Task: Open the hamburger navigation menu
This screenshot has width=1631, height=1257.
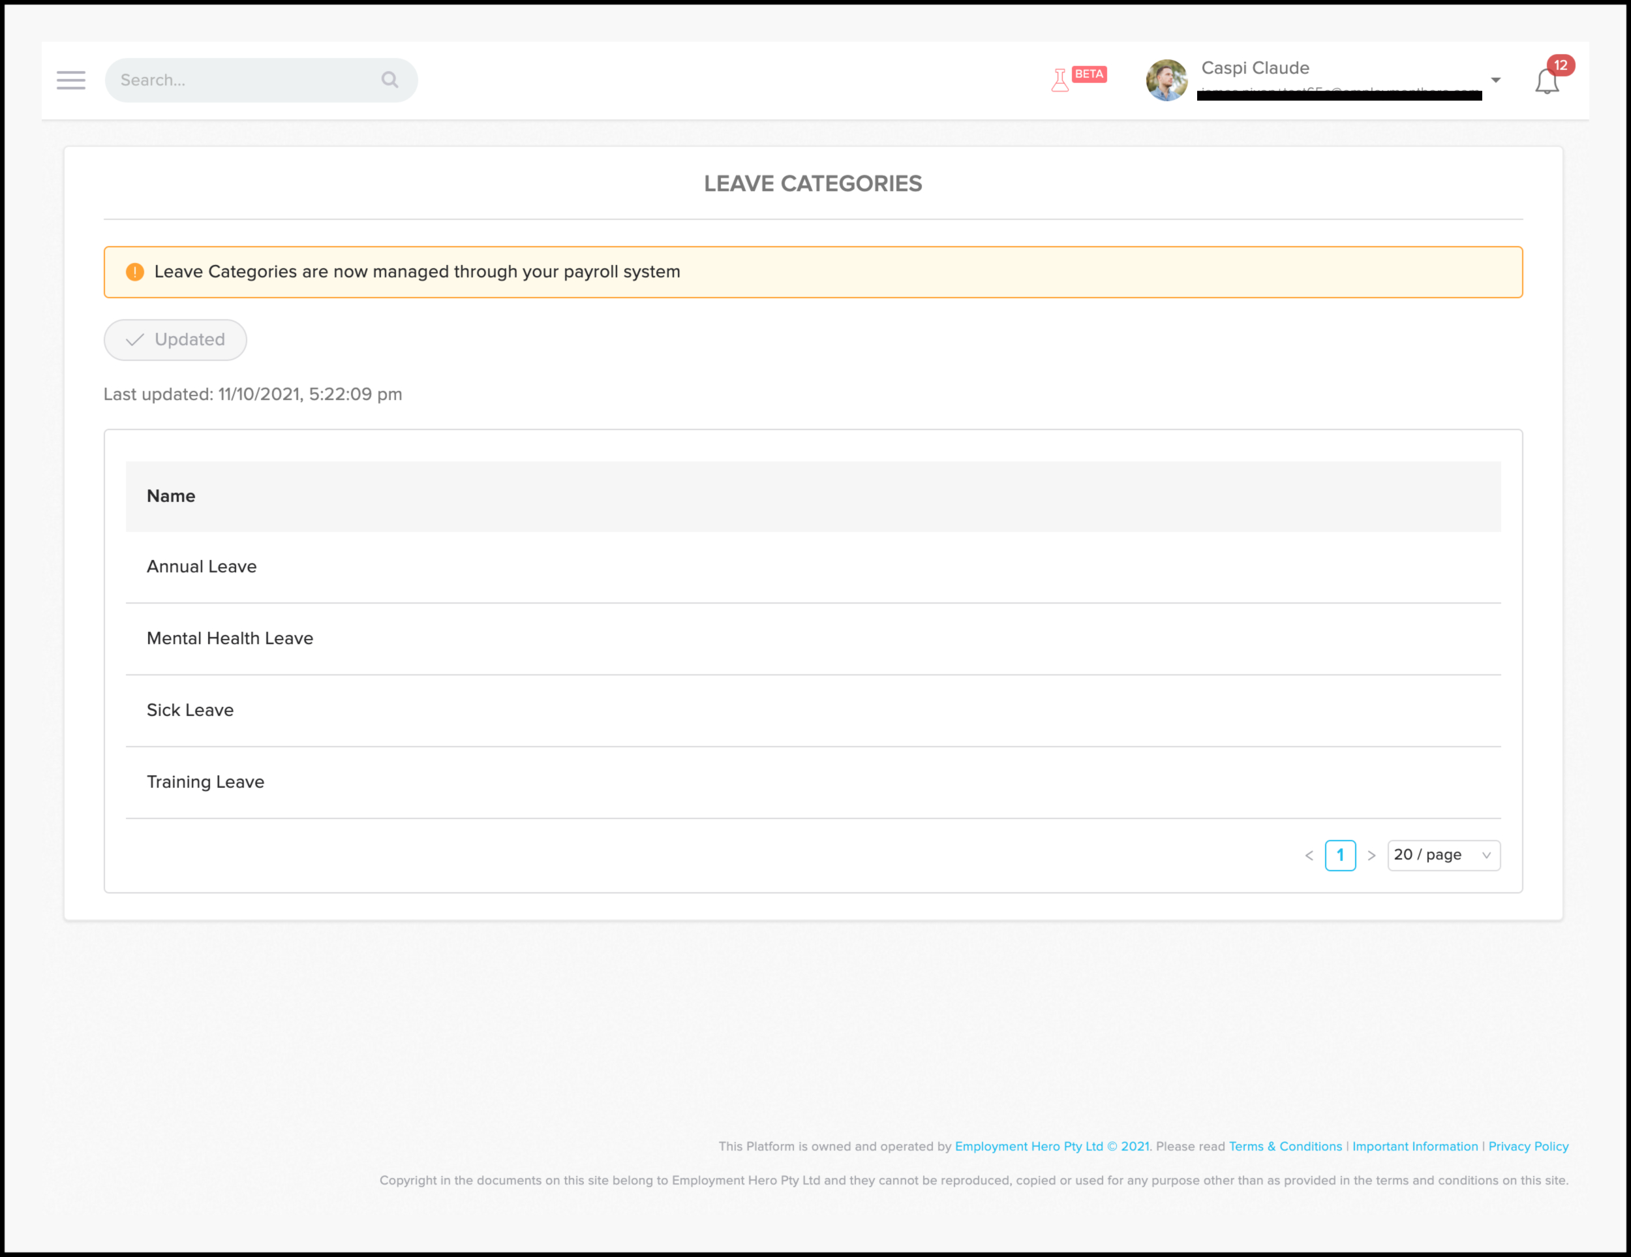Action: [71, 80]
